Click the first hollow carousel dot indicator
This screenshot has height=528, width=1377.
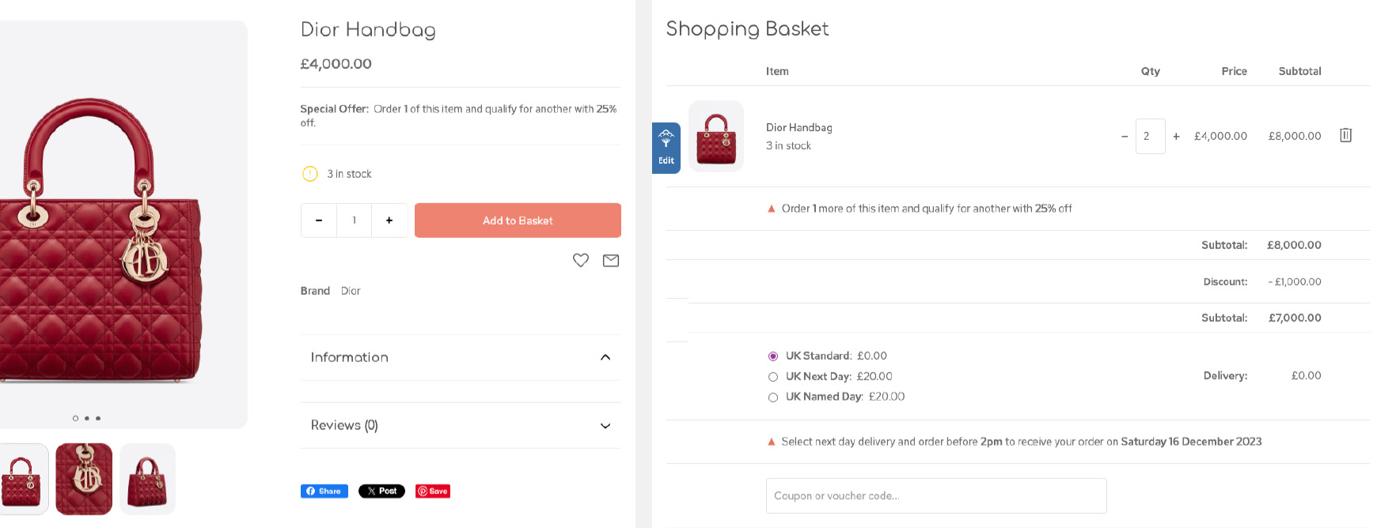pyautogui.click(x=76, y=418)
